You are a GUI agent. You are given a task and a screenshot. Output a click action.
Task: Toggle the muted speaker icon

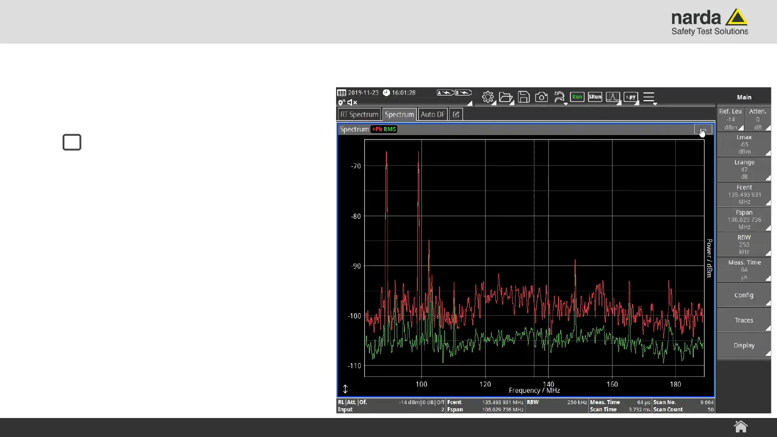click(x=352, y=103)
